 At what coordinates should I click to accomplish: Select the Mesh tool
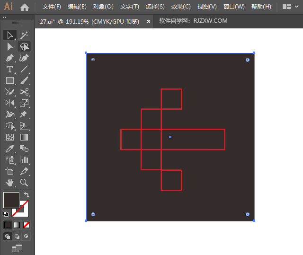(x=10, y=137)
